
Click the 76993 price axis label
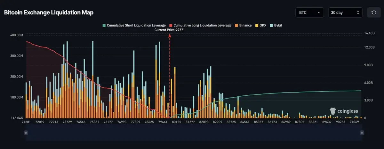122,122
